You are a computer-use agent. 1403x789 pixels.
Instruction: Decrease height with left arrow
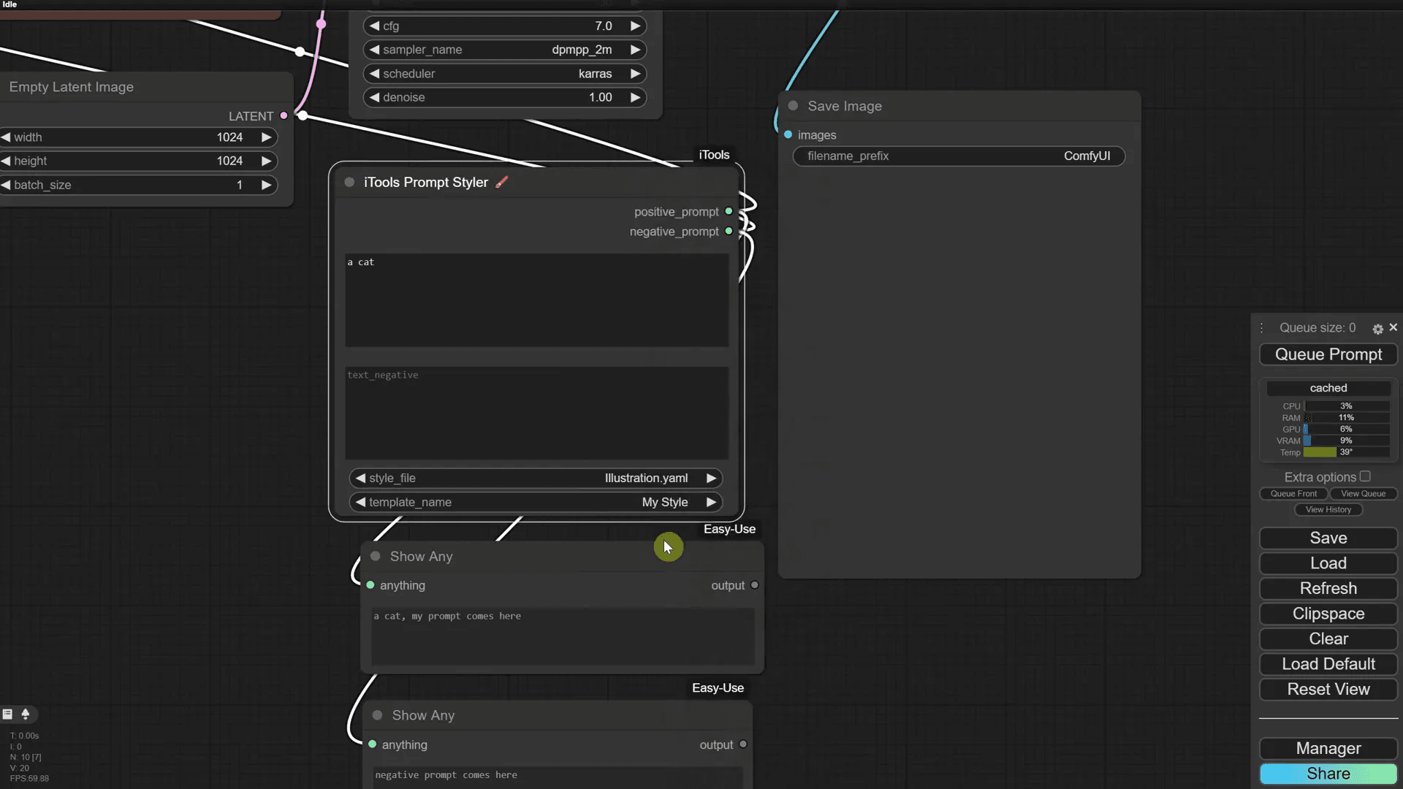6,161
